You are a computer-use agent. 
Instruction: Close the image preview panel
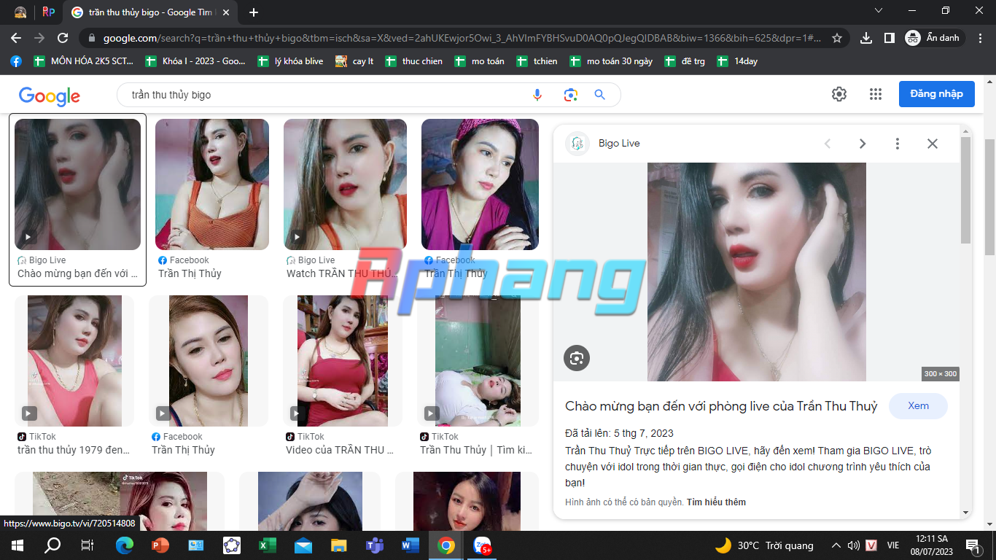pyautogui.click(x=933, y=144)
